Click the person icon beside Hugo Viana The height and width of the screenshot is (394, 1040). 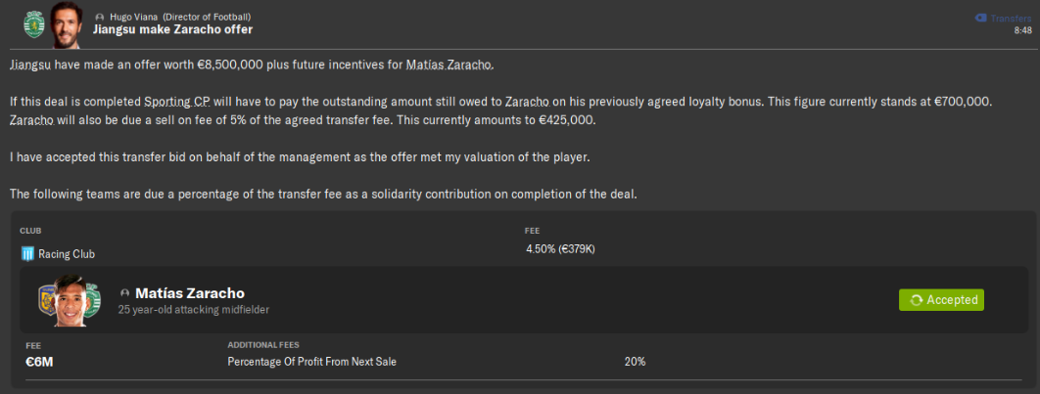click(102, 18)
